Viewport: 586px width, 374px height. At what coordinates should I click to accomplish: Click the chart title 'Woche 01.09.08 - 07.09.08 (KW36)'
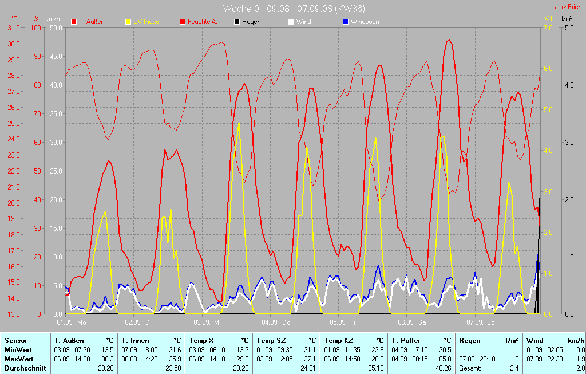(294, 9)
